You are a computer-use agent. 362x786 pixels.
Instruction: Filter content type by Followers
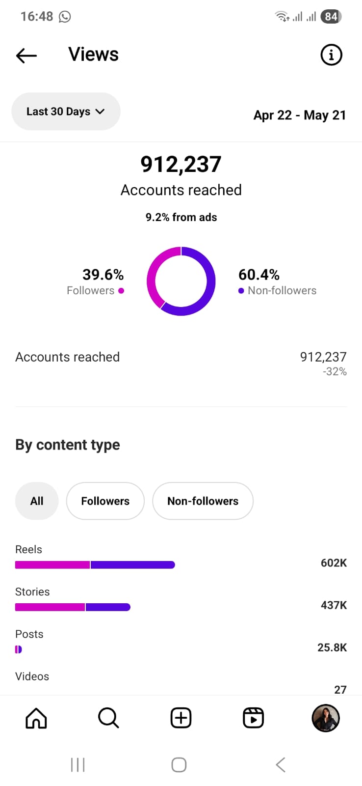[x=105, y=501]
